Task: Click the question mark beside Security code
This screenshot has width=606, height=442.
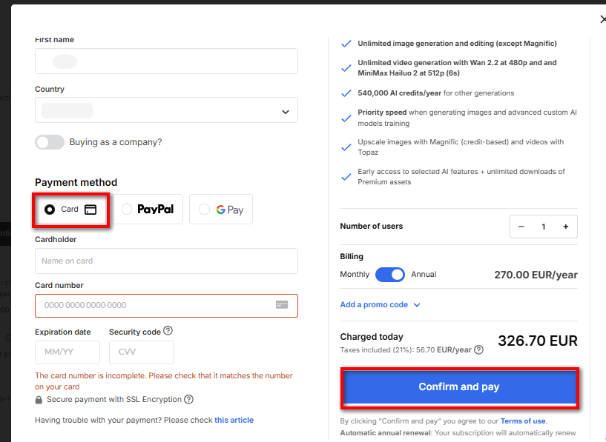Action: click(165, 331)
